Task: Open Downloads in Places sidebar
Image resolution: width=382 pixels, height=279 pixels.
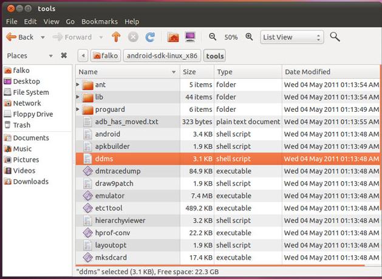Action: [30, 182]
